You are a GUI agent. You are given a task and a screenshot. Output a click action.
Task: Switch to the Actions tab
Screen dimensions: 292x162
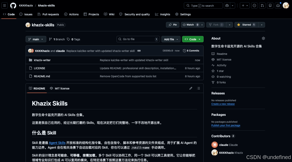pos(71,14)
